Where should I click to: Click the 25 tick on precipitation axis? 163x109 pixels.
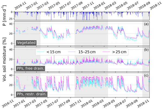point(10,19)
